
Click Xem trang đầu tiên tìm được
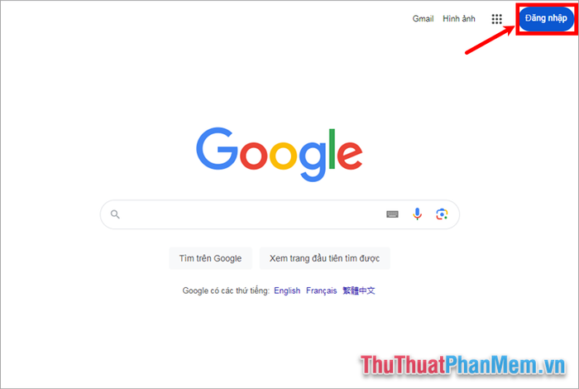(324, 258)
